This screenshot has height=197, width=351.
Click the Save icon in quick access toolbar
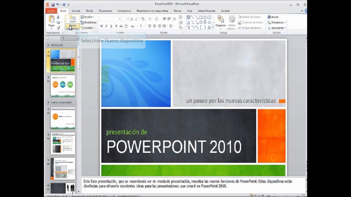53,5
